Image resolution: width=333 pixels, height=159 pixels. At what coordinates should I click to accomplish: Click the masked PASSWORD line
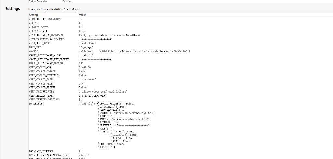pos(124,125)
